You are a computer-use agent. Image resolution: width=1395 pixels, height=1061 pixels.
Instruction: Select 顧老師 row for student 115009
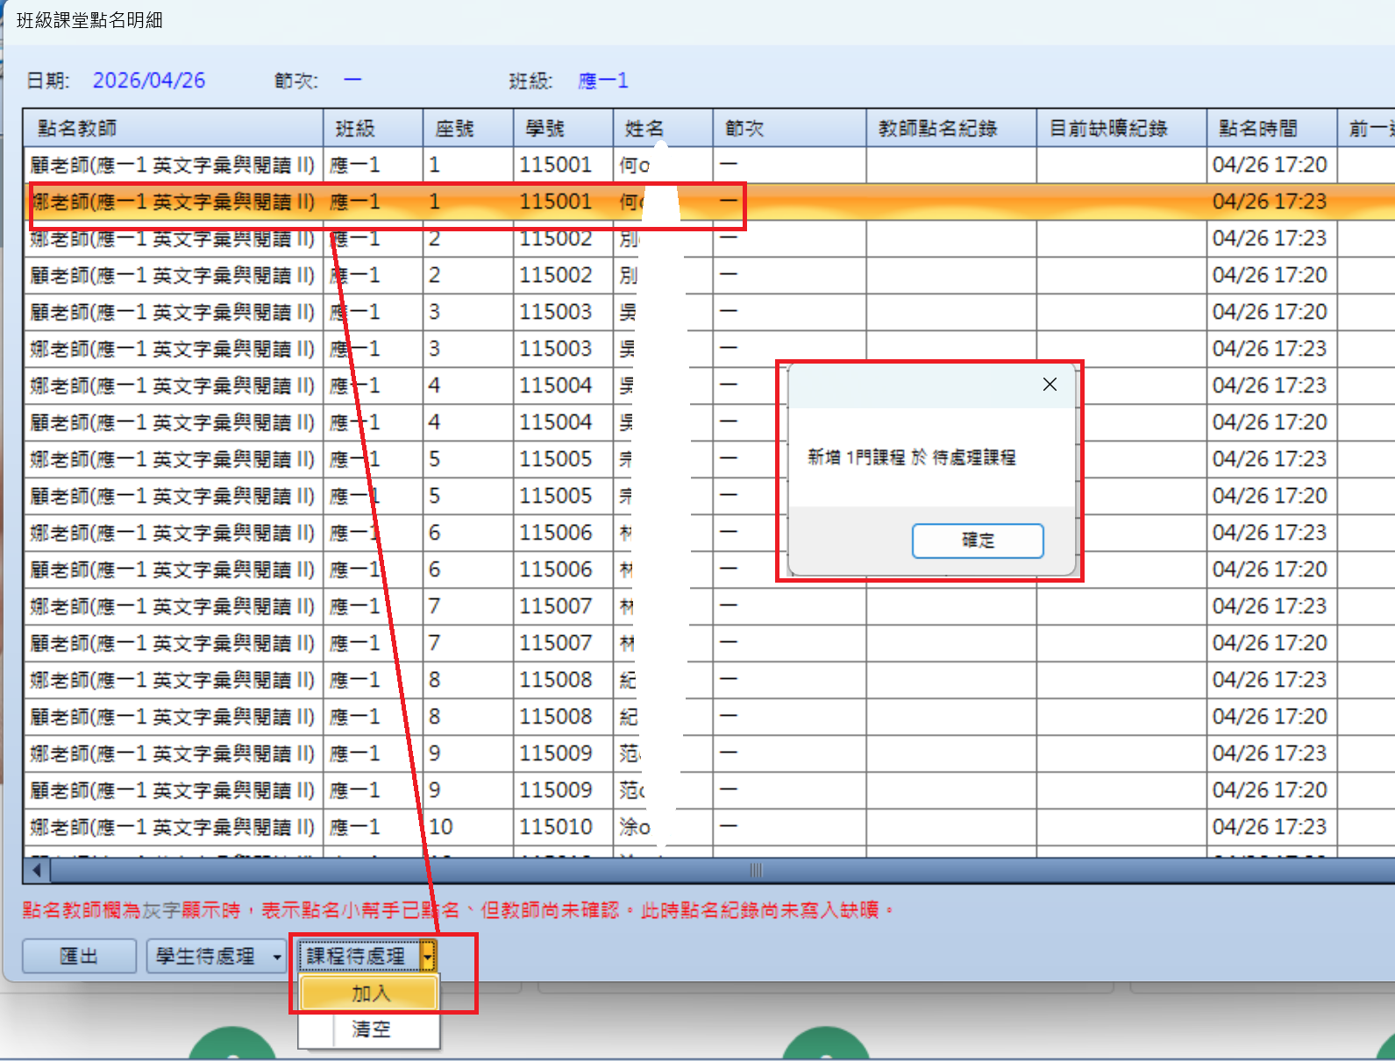pyautogui.click(x=708, y=790)
